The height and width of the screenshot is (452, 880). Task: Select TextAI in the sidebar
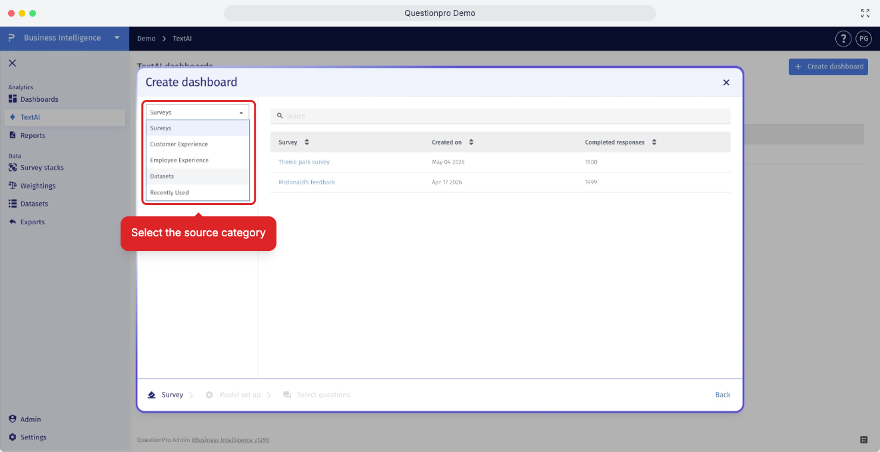(x=64, y=117)
